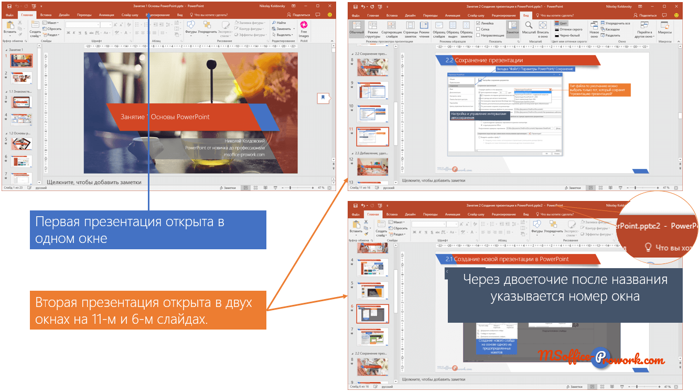Click Найти in Занятие 1 window
Viewport: 699px width, 392px height.
pyautogui.click(x=279, y=23)
